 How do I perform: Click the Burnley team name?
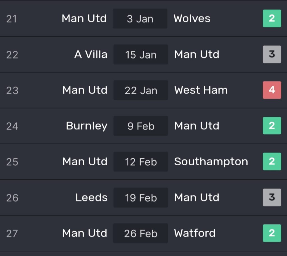tap(87, 126)
